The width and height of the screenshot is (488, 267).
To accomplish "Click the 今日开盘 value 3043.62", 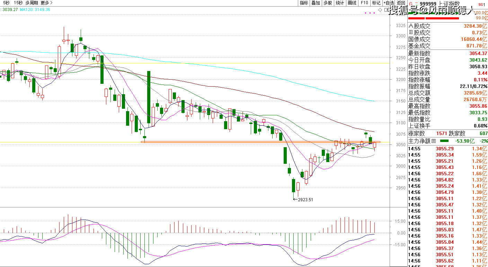I will pos(478,60).
